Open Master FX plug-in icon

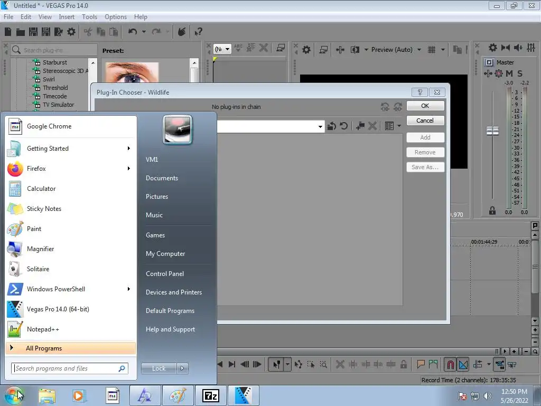488,73
